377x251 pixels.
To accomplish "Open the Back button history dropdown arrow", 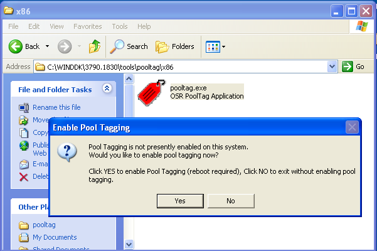I will pyautogui.click(x=46, y=46).
